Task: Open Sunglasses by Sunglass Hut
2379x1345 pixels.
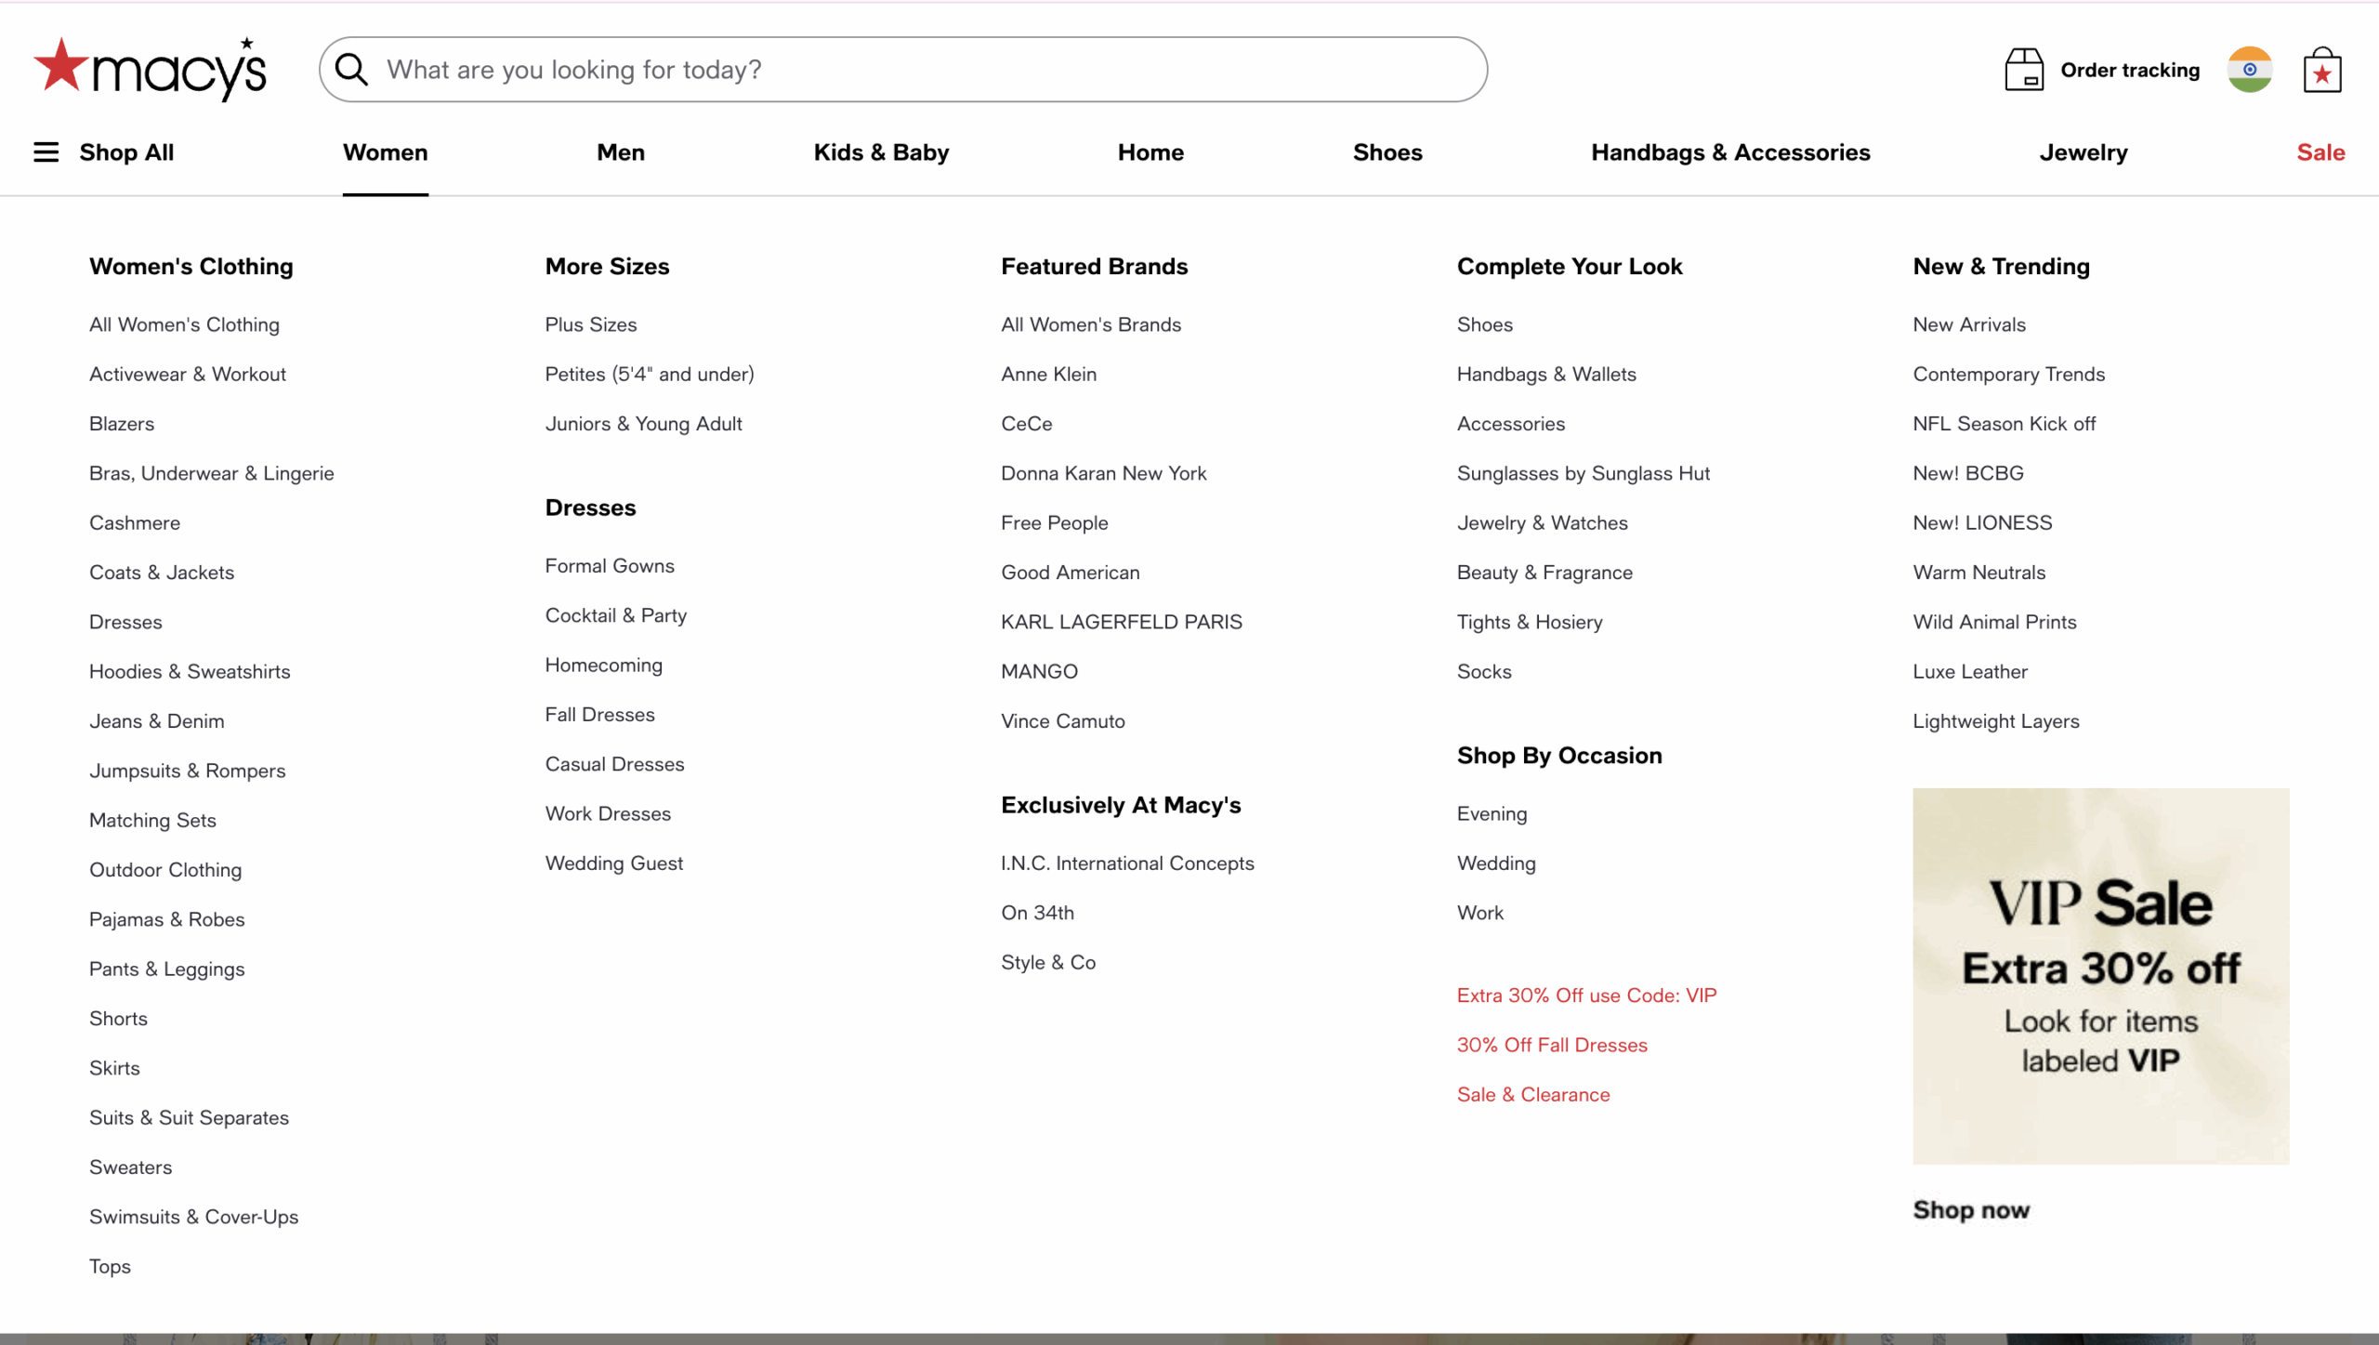Action: 1584,473
